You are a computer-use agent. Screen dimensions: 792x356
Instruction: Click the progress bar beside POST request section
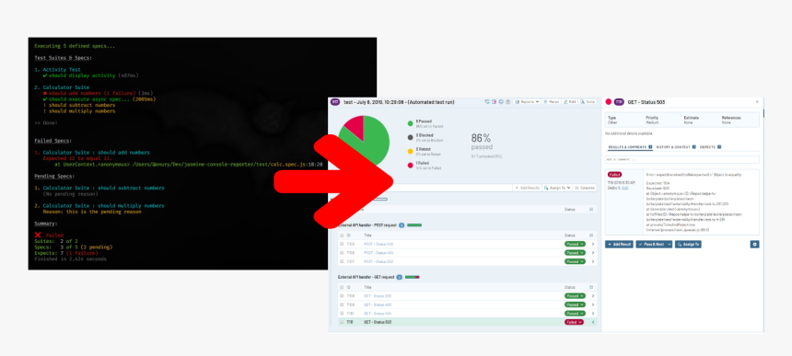pos(414,225)
